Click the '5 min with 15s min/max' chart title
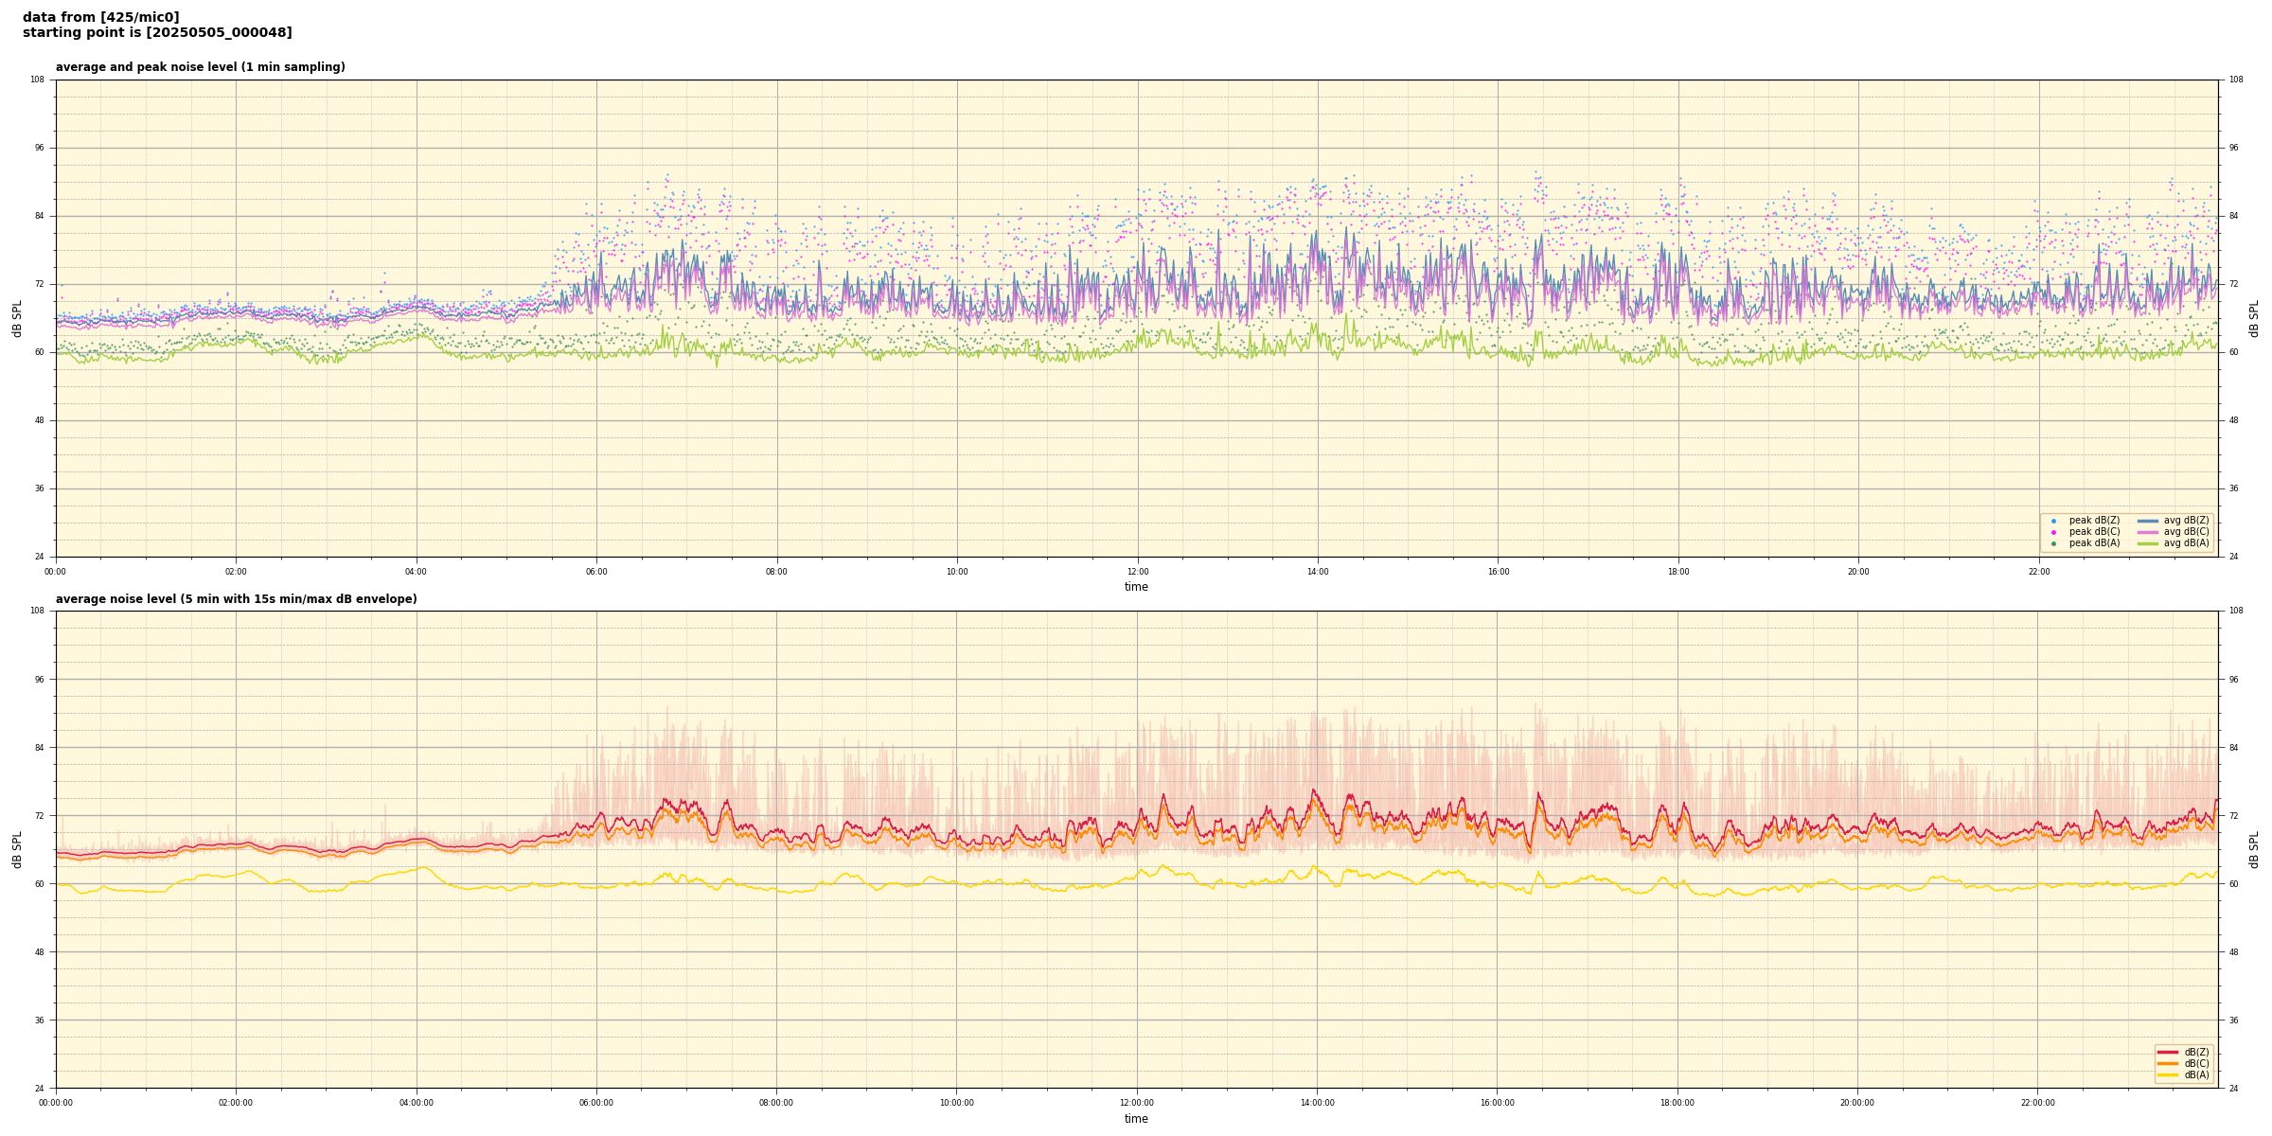 coord(236,599)
